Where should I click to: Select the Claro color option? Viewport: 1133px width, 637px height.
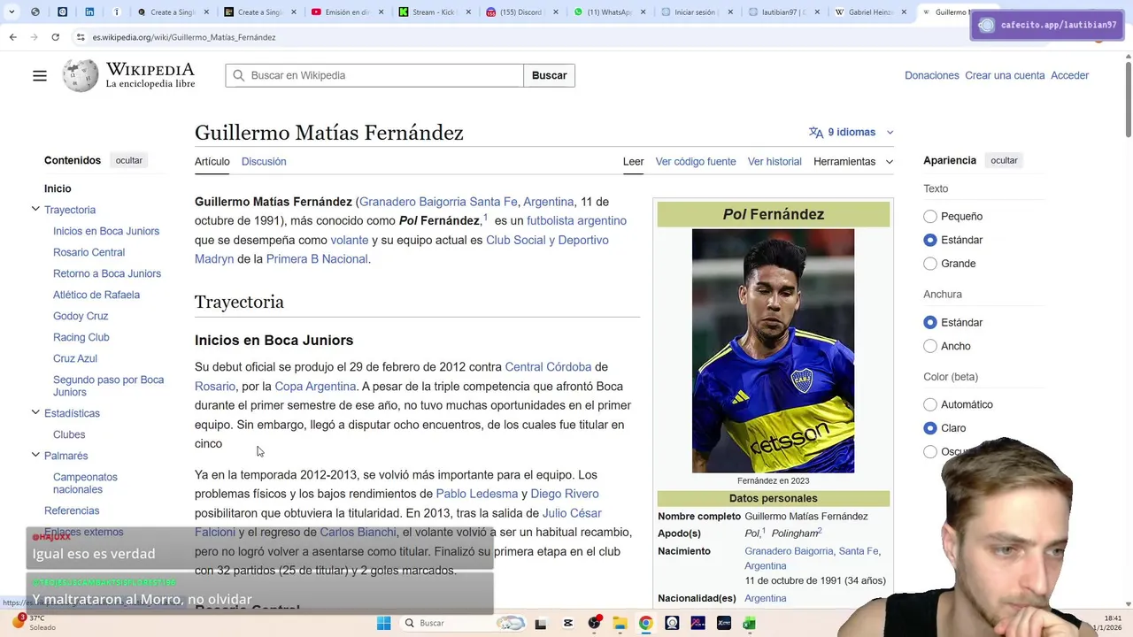[x=929, y=428]
